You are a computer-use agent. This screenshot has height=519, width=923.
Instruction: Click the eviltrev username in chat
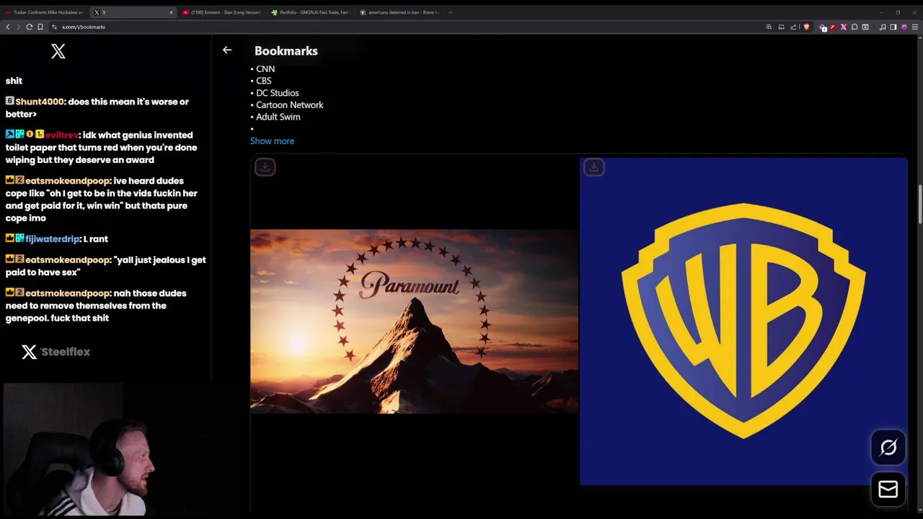click(62, 136)
